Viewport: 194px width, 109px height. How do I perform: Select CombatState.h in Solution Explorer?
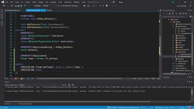(185, 29)
